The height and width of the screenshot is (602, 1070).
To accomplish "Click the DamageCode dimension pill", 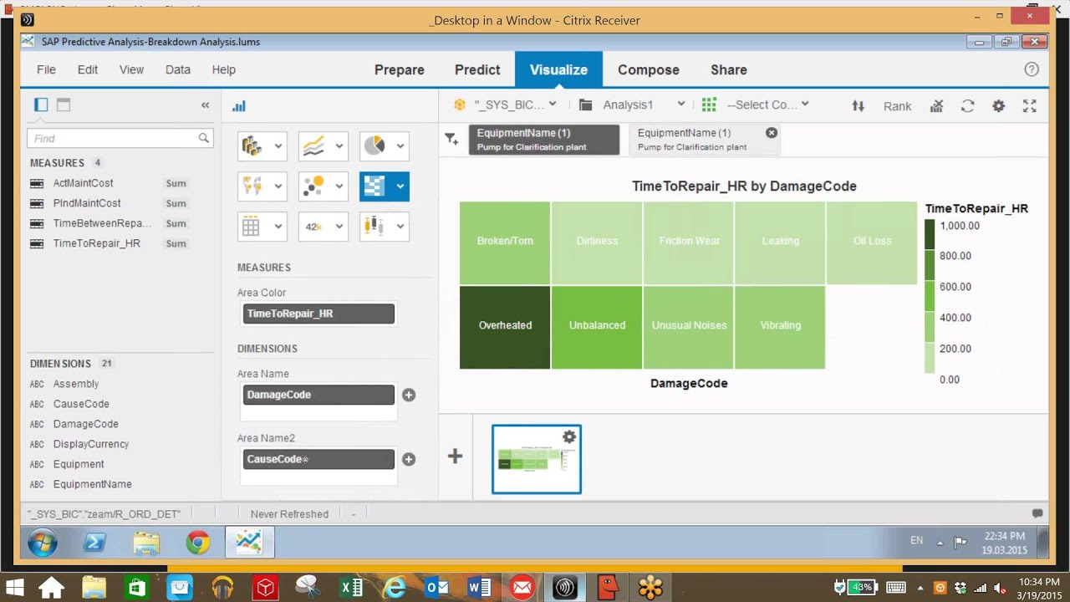I will (318, 395).
